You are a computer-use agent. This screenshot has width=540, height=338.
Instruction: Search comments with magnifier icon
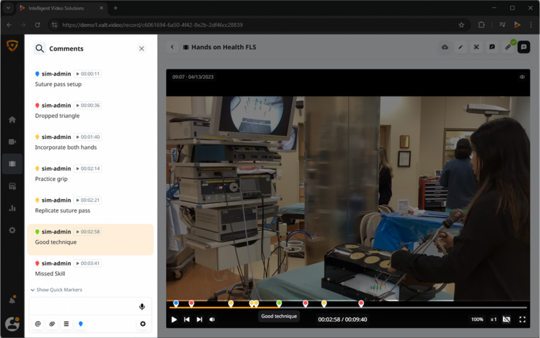click(x=40, y=49)
